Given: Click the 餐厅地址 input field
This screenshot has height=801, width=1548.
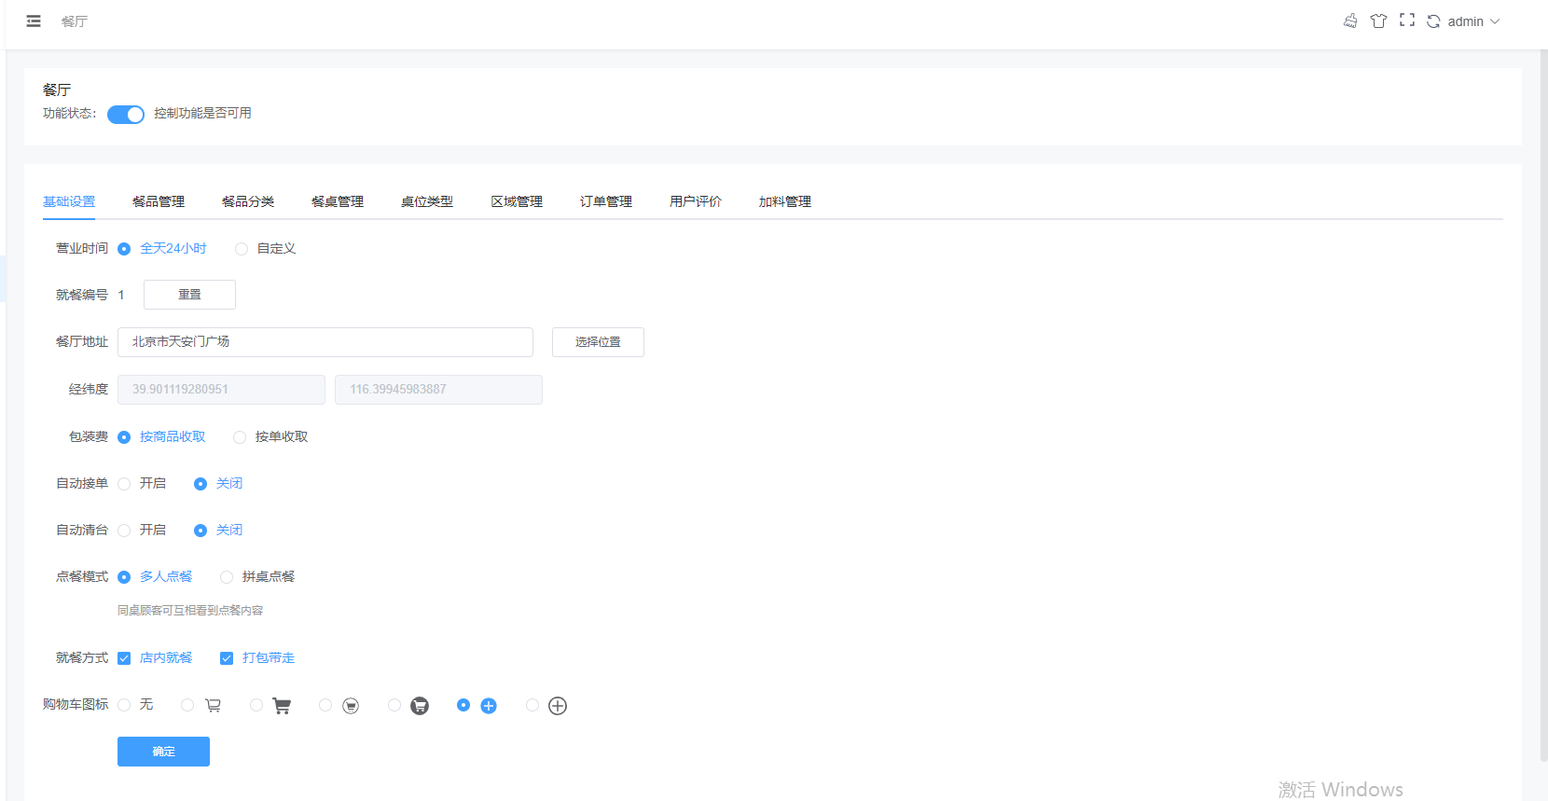Looking at the screenshot, I should click(325, 342).
